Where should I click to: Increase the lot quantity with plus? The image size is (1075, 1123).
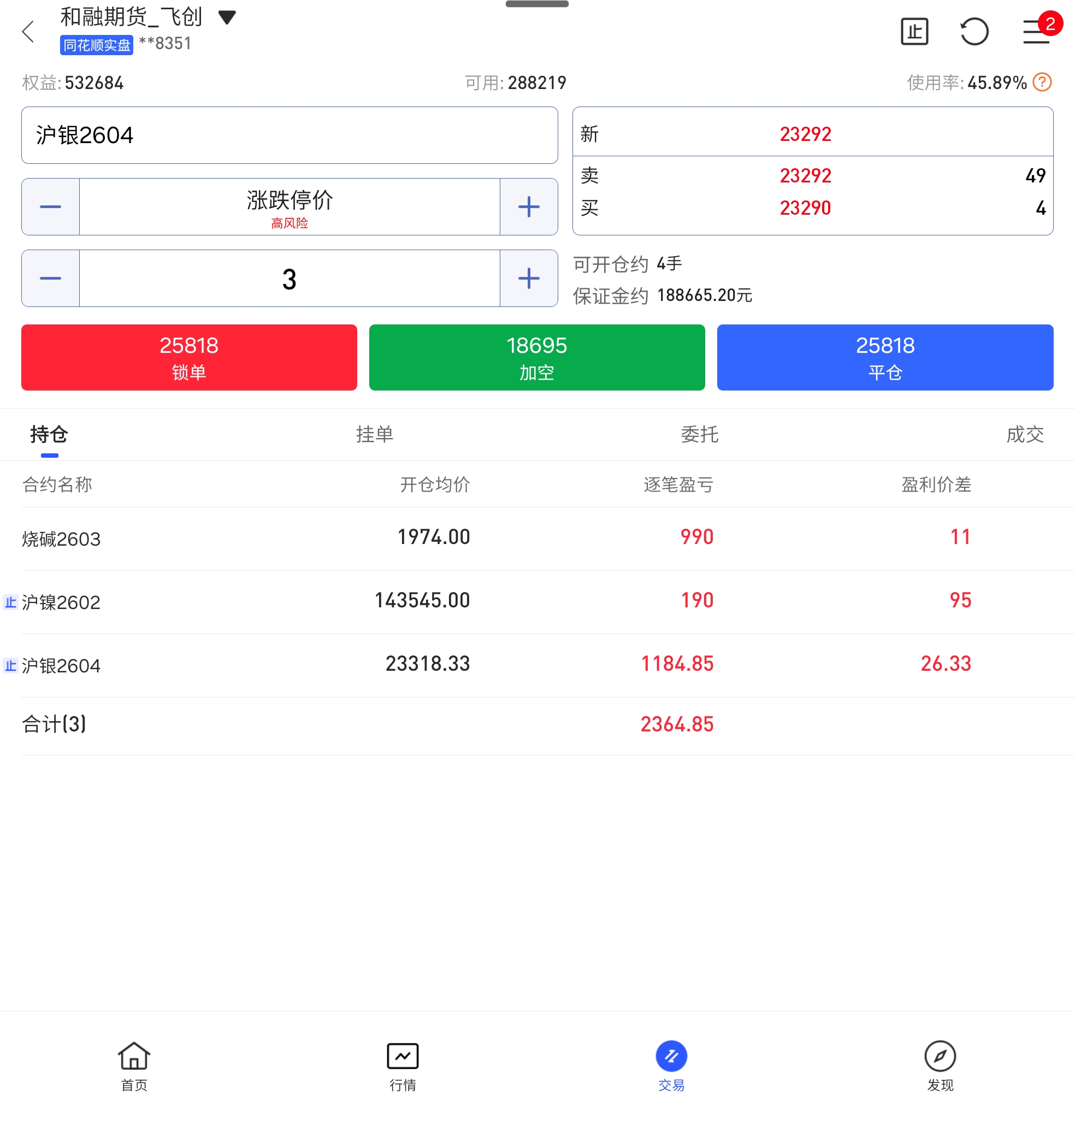click(528, 279)
